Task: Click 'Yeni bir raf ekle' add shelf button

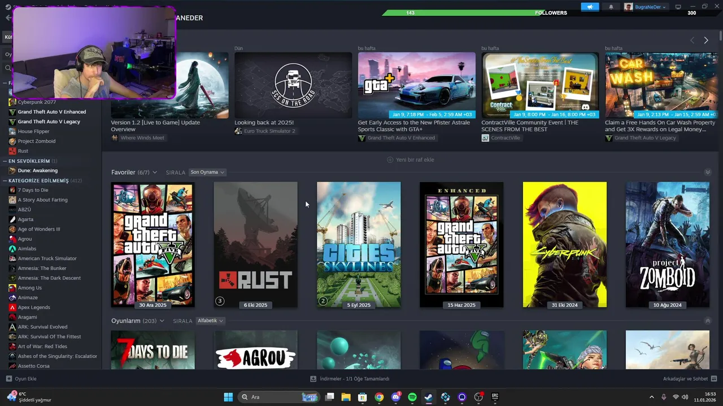Action: pyautogui.click(x=411, y=160)
